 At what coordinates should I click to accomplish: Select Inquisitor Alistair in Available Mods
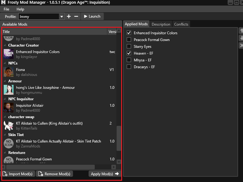click(59, 108)
